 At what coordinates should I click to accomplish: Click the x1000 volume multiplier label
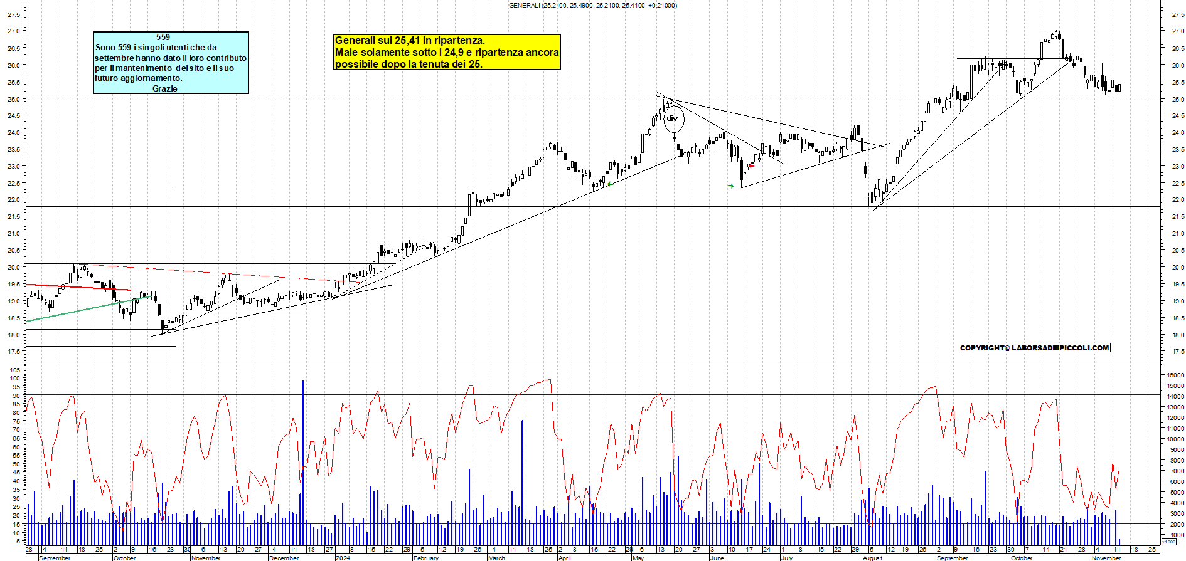[1169, 542]
